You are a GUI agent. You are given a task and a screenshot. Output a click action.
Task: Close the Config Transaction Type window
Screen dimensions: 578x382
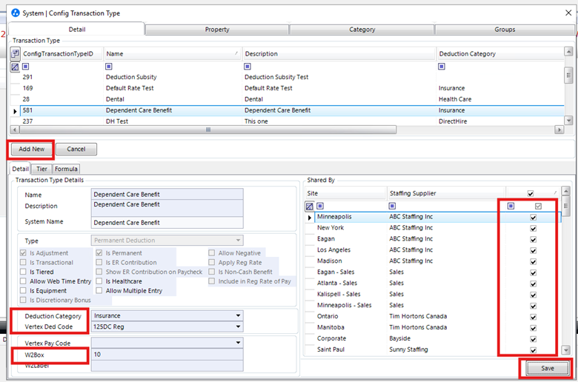point(568,13)
